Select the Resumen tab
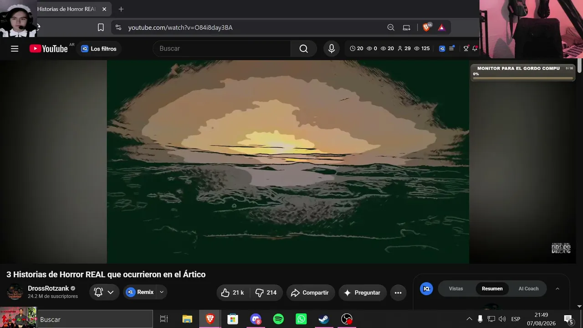 [x=492, y=288]
